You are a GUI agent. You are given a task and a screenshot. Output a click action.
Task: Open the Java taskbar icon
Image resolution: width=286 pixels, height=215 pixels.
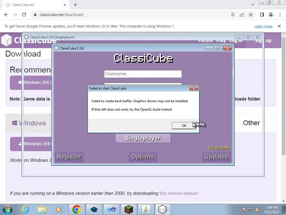[x=146, y=209]
